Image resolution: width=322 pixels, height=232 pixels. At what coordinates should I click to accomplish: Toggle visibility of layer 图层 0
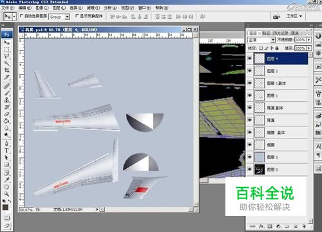(x=250, y=169)
